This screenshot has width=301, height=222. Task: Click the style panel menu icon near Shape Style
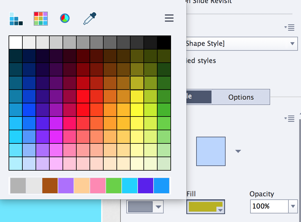tap(290, 27)
